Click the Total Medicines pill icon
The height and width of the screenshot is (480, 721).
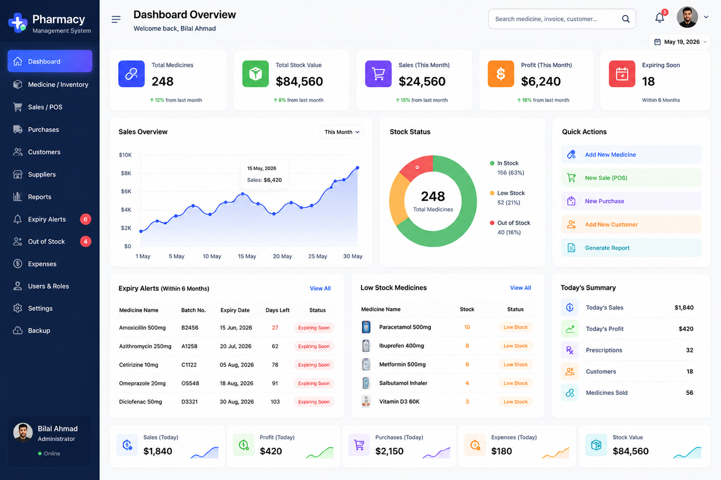pyautogui.click(x=131, y=74)
